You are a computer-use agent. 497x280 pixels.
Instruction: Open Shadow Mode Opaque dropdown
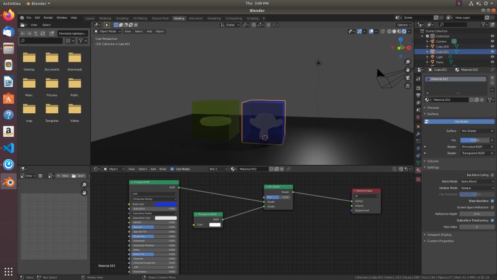tap(477, 188)
